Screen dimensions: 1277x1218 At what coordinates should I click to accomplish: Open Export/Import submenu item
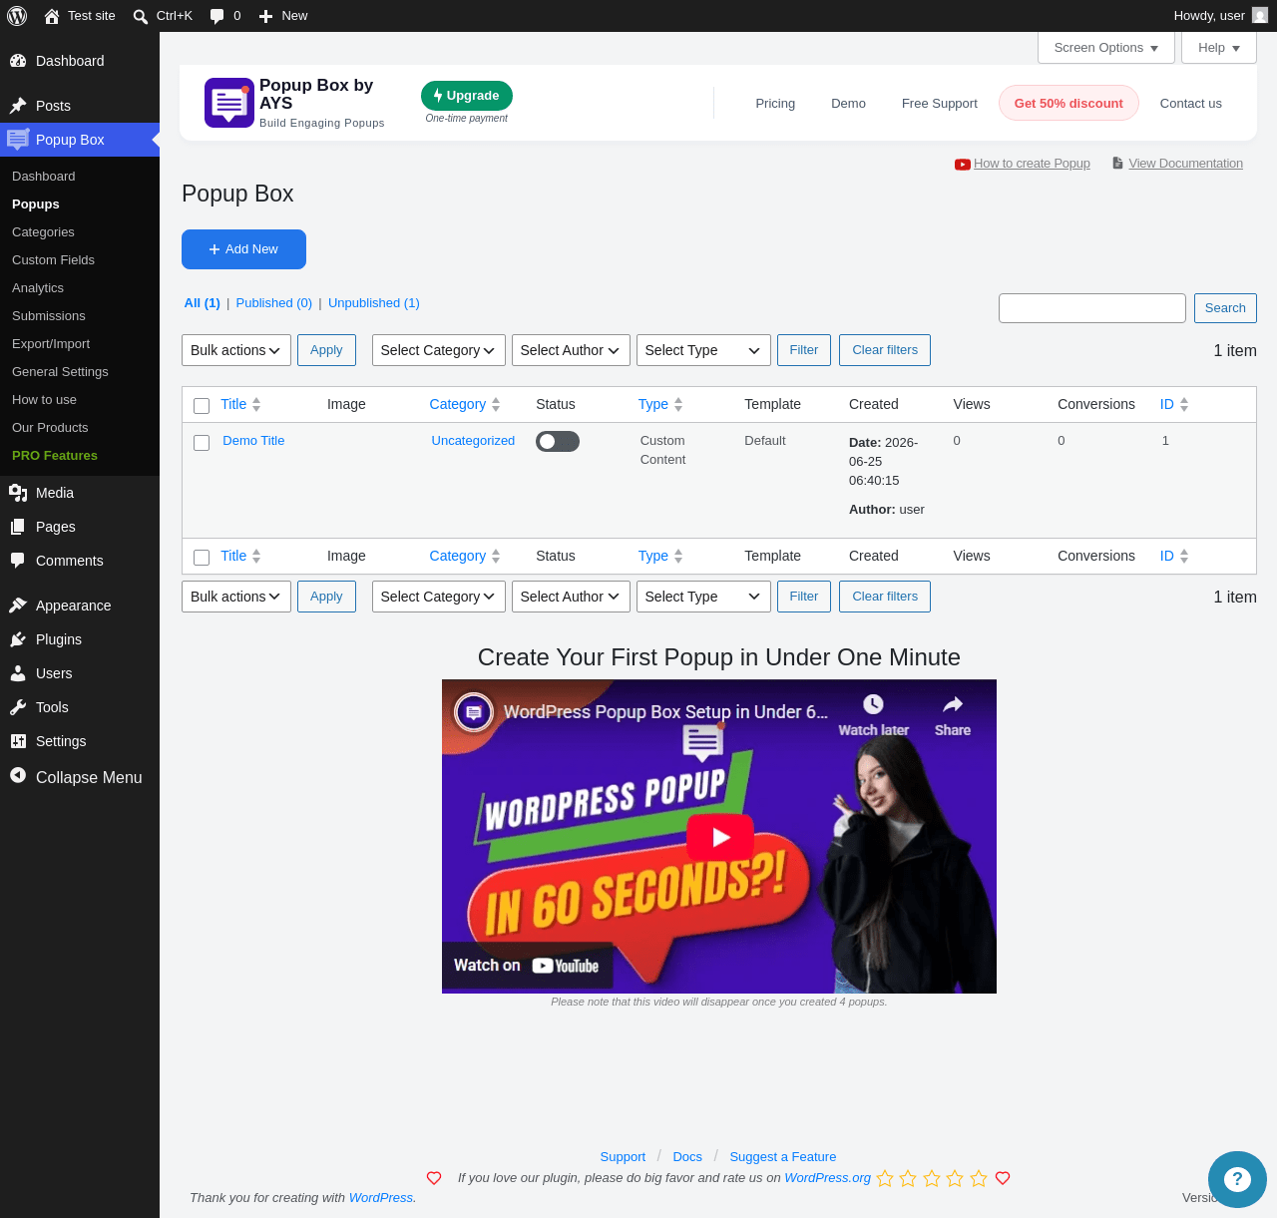pos(51,344)
